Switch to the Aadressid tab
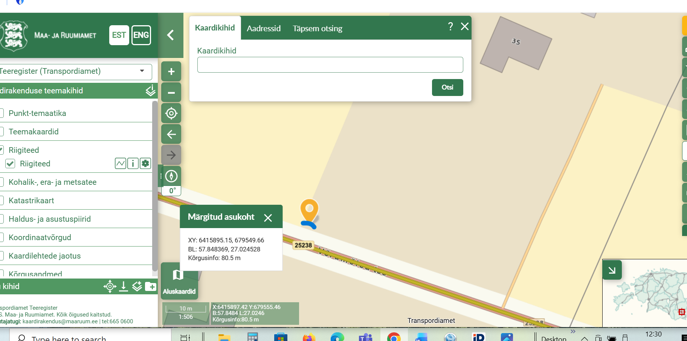This screenshot has height=341, width=687. click(x=264, y=28)
